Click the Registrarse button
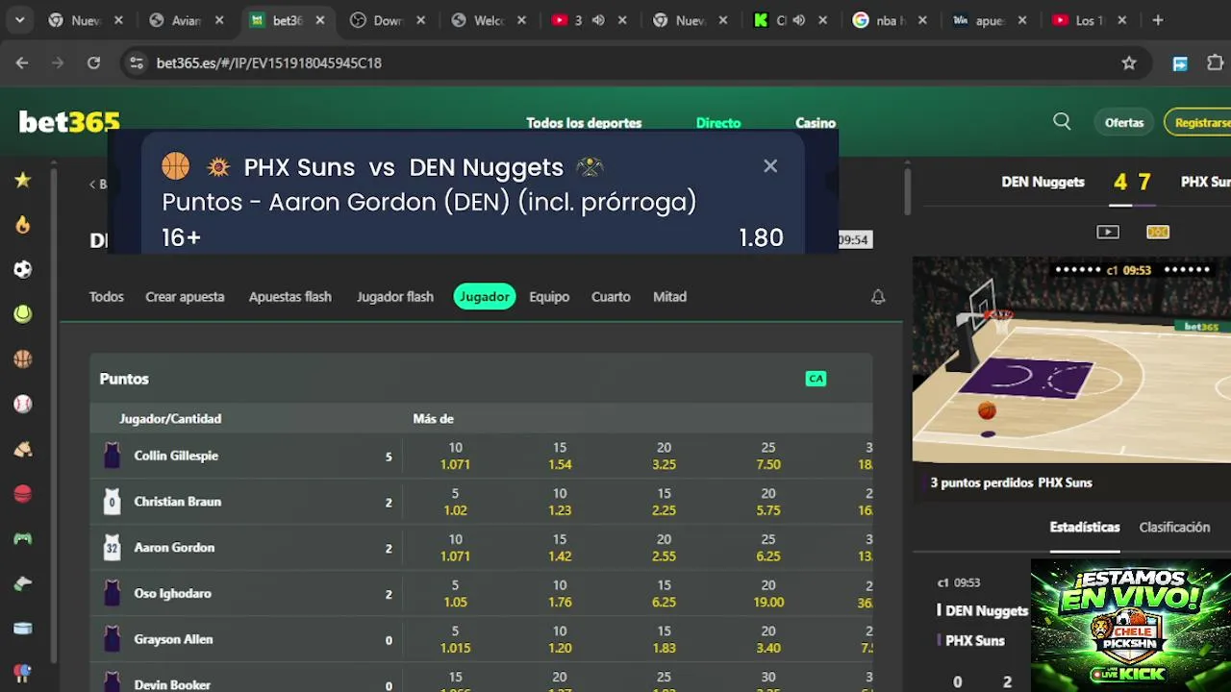 (x=1200, y=122)
